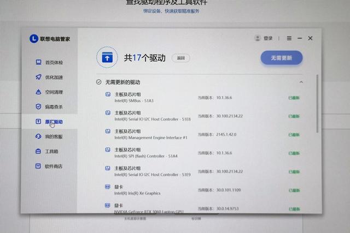This screenshot has width=350, height=233.
Task: Select Intel(R) SPI (flash) Controller - 51A4
Action: [x=146, y=156]
